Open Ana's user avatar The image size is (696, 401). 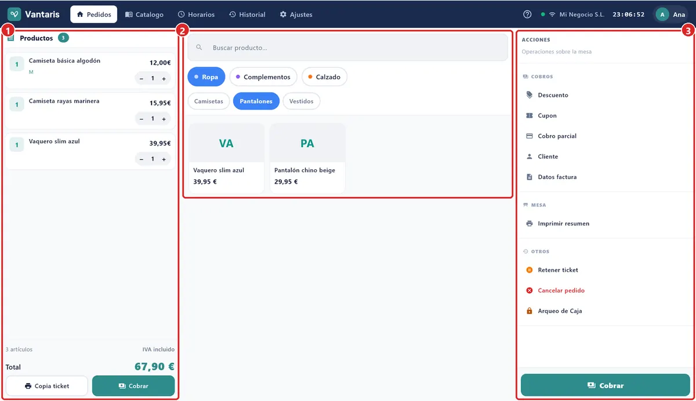[662, 14]
